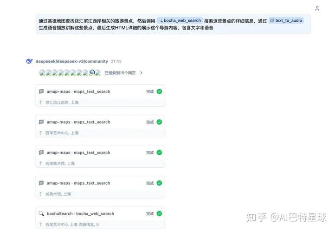The width and height of the screenshot is (335, 231).
Task: Select the 龙美术馆, 上海 query text
Action: point(58,194)
